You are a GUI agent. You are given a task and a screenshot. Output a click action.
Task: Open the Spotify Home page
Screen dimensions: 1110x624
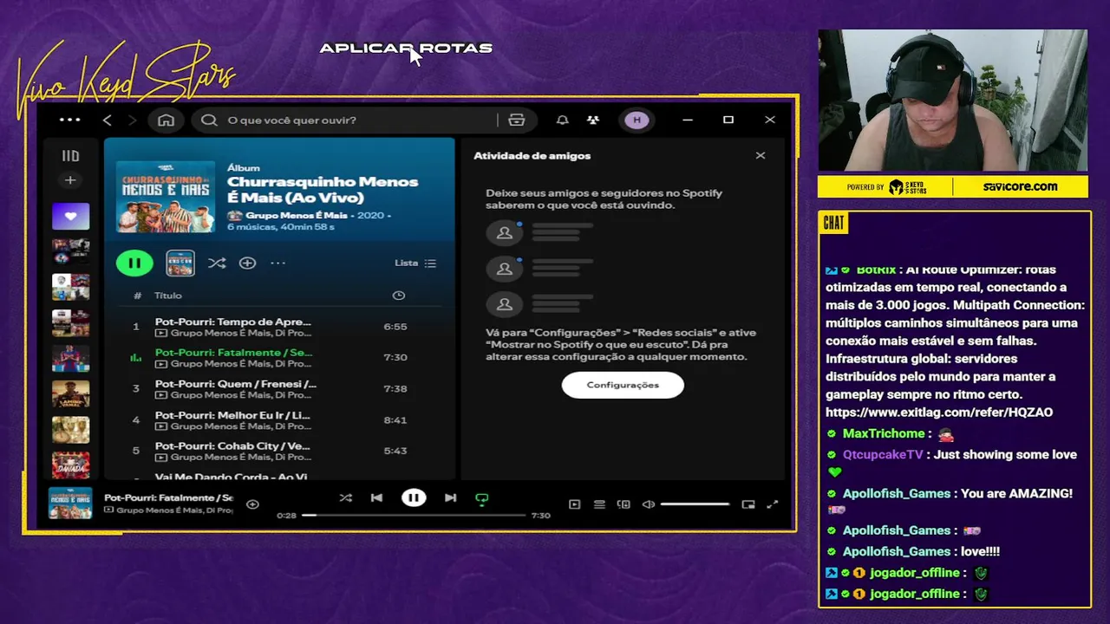tap(166, 120)
